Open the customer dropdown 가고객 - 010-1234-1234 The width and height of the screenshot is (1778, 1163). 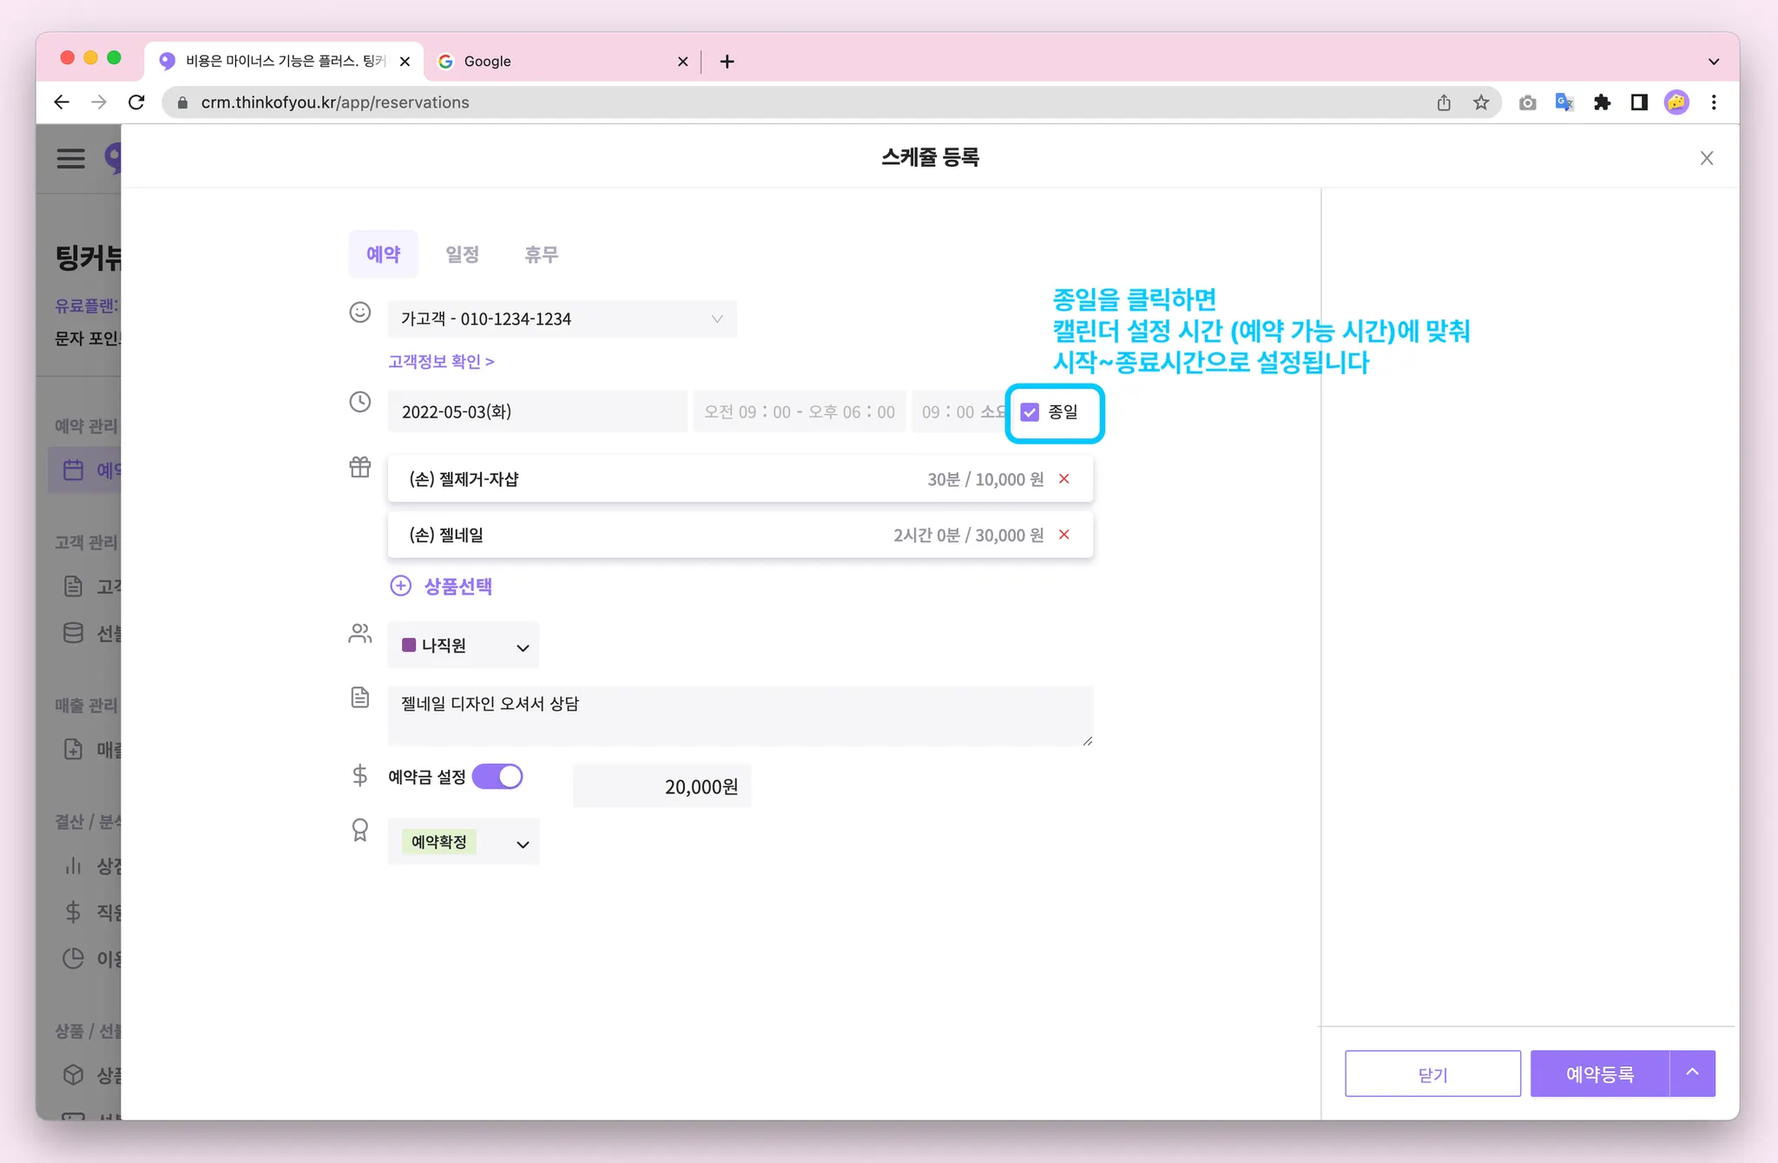562,319
